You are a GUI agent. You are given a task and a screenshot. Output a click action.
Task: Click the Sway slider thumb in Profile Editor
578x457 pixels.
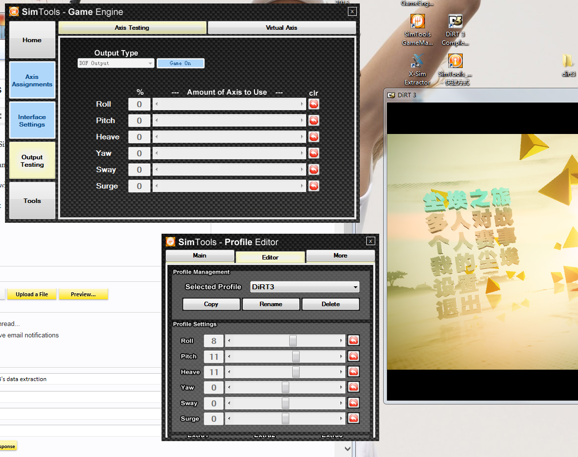click(x=285, y=403)
